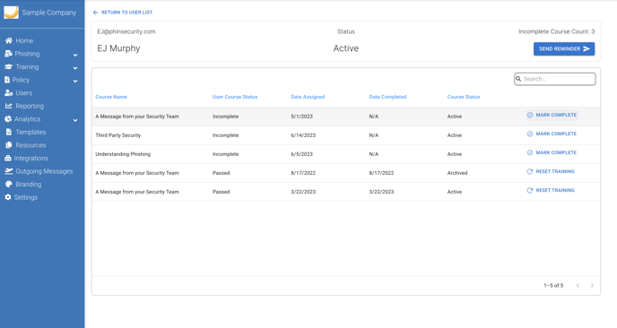Click the Policy document icon

tap(7, 80)
